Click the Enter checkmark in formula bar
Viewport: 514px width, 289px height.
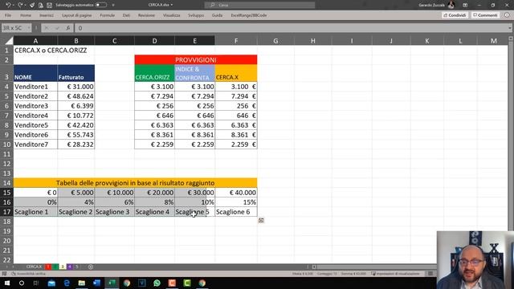[57, 28]
